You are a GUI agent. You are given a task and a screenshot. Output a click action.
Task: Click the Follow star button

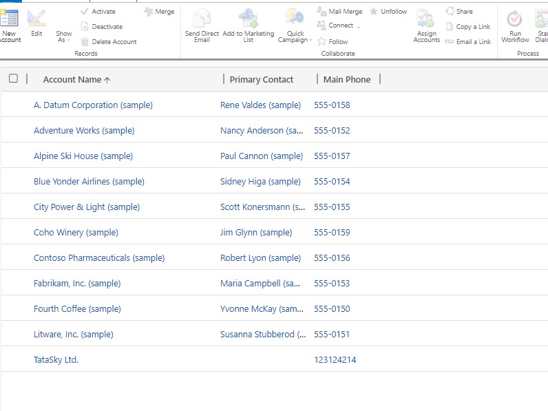coord(333,41)
